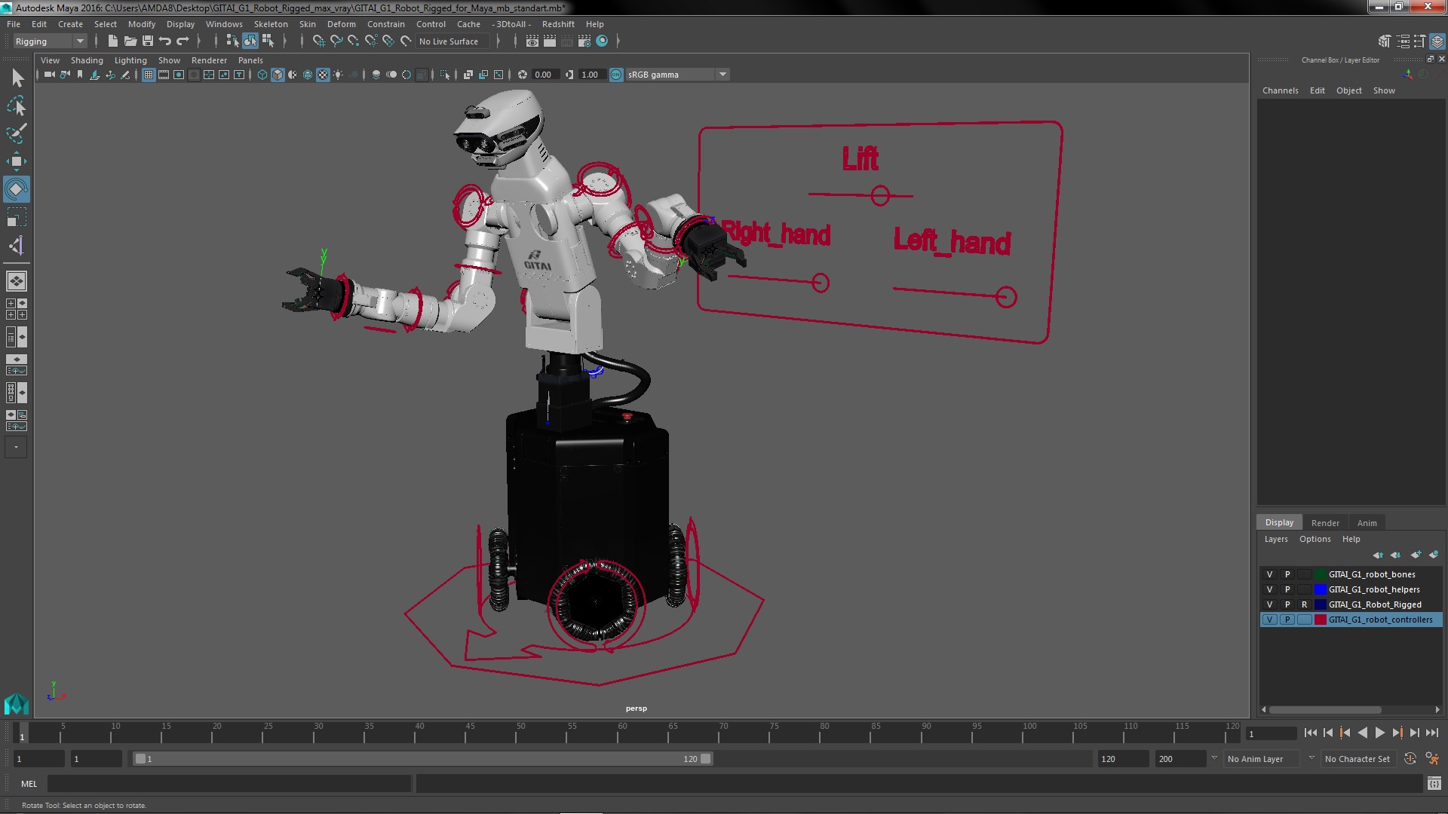Open the Skeleton menu
Viewport: 1448px width, 814px height.
(x=271, y=24)
